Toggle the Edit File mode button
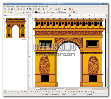 (18, 9)
